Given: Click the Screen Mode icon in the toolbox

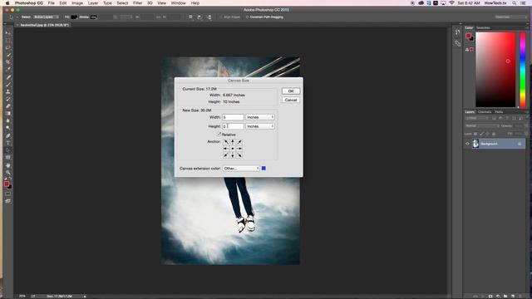Looking at the screenshot, I should [8, 201].
